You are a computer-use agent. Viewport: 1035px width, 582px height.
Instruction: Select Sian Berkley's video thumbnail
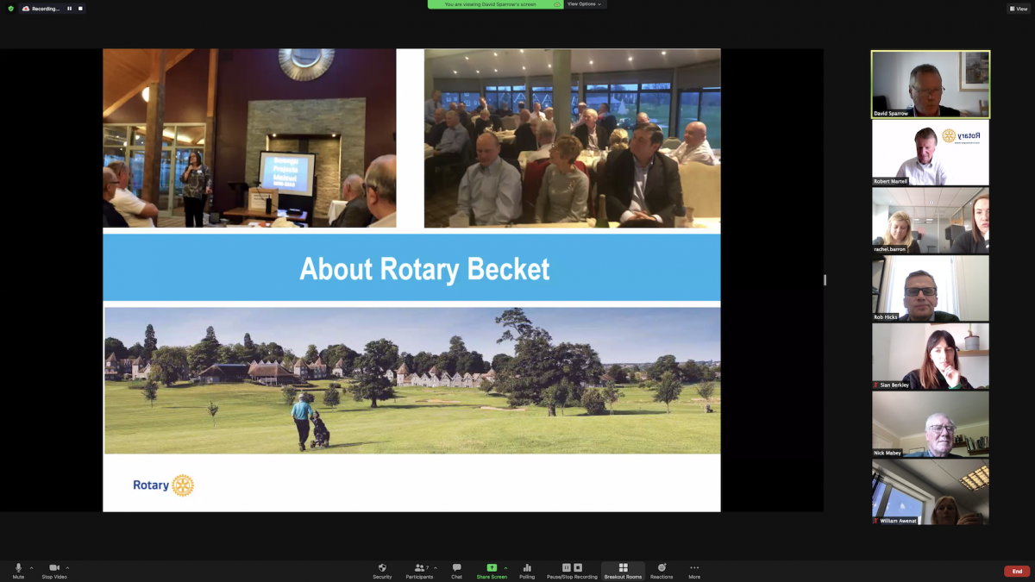click(x=931, y=356)
